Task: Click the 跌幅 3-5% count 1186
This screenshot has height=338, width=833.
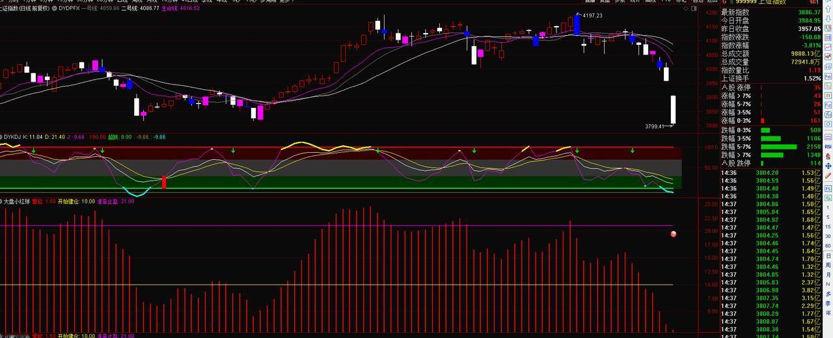Action: coord(813,138)
